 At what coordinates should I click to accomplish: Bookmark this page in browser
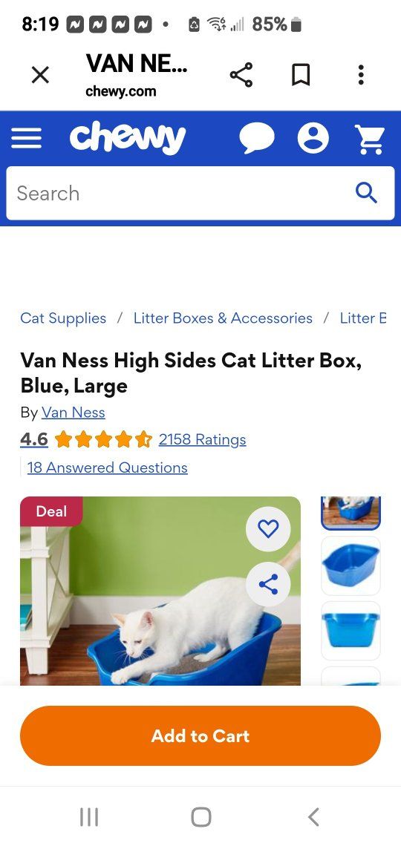pos(301,75)
